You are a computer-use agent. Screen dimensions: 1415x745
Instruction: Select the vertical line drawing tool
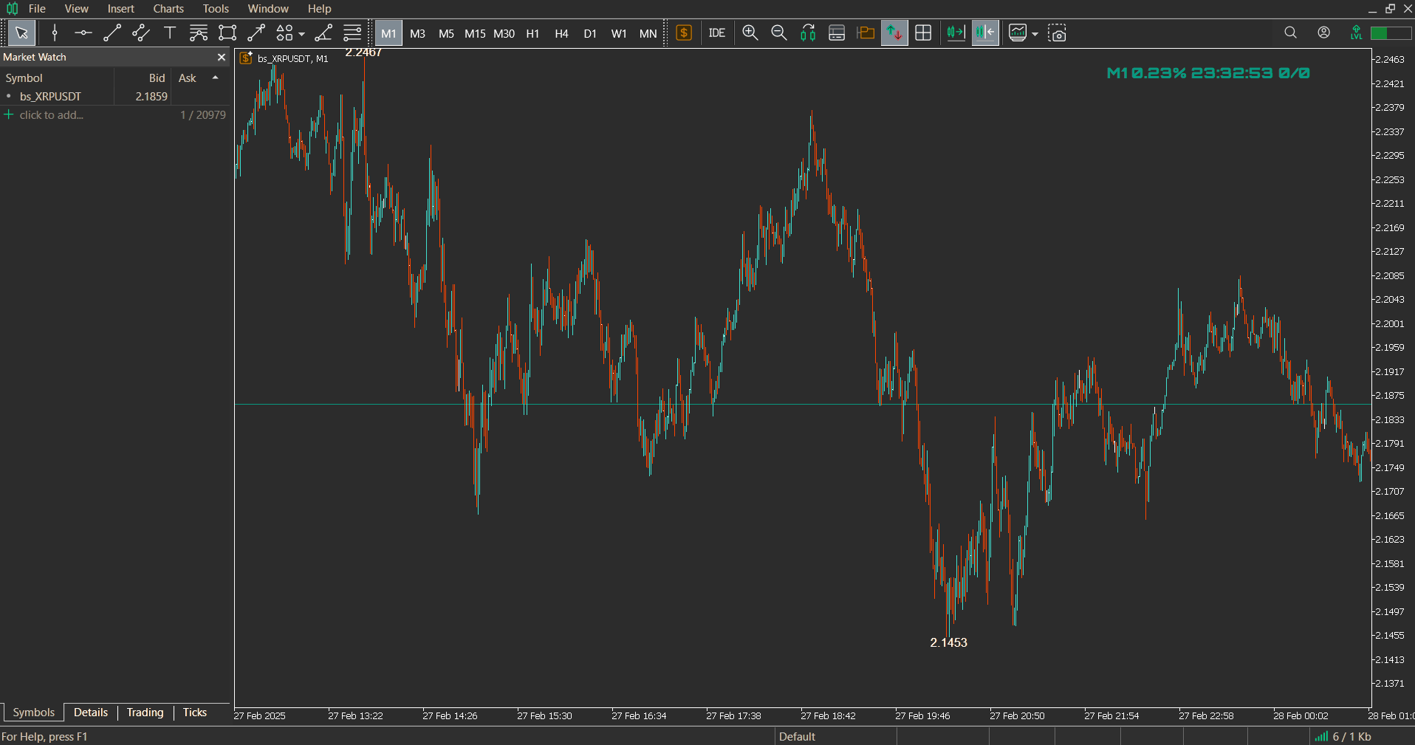click(x=55, y=33)
